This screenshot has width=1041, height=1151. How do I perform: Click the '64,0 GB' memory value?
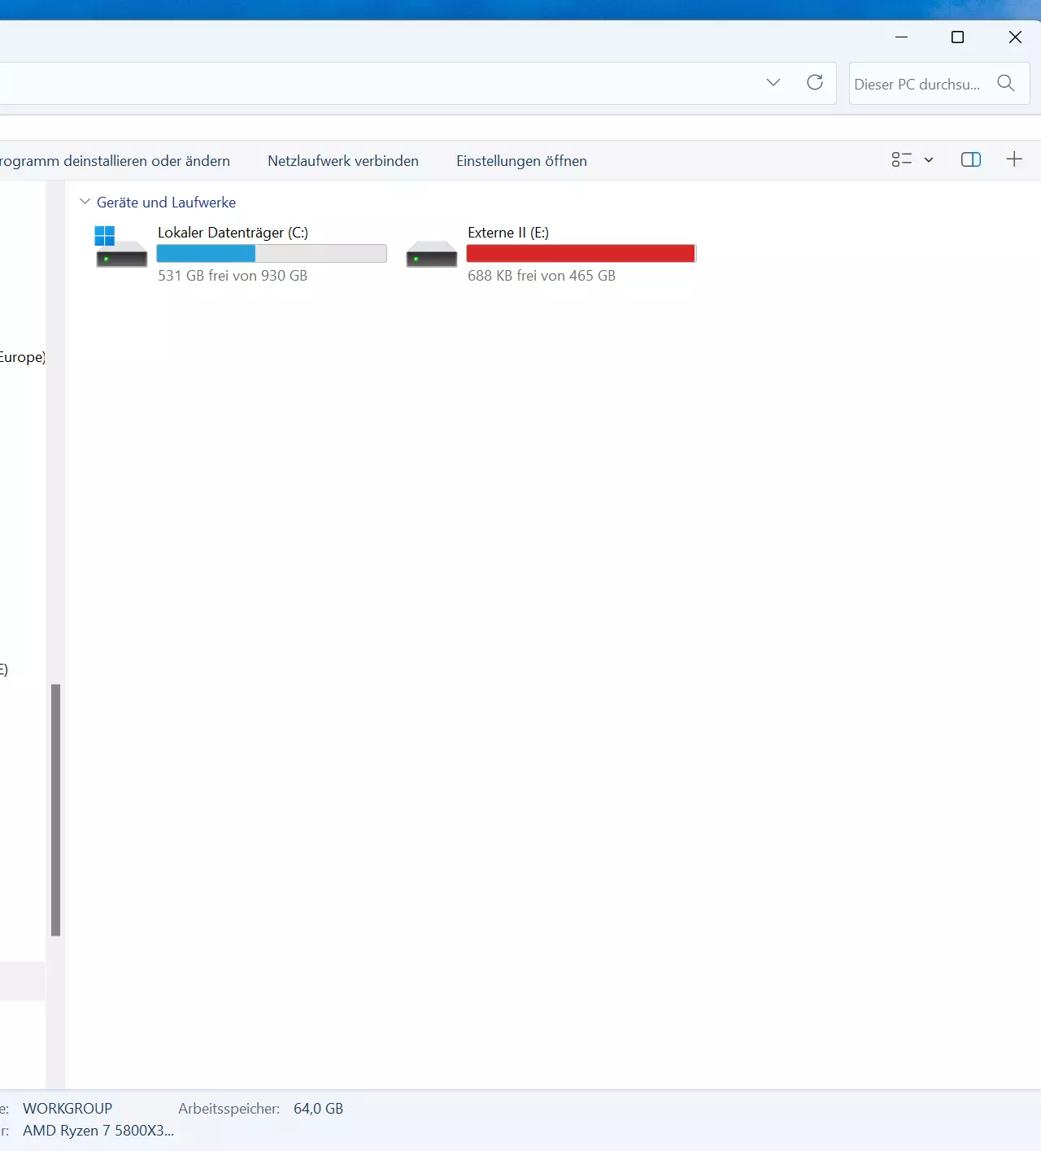[x=318, y=1109]
